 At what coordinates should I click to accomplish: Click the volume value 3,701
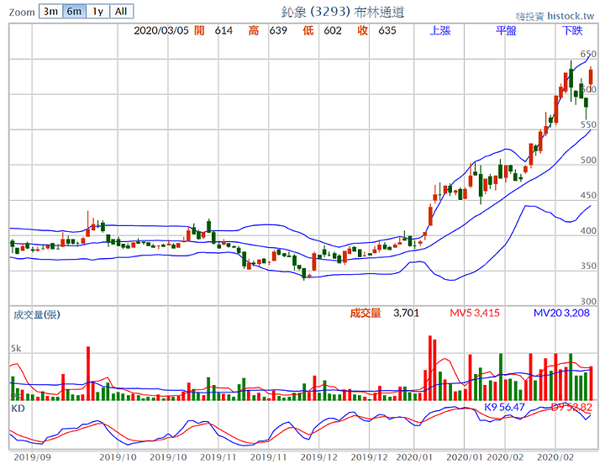point(407,313)
